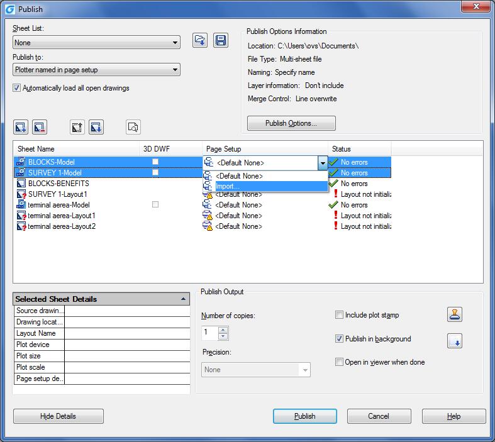
Task: Click the Move Sheet Down icon
Action: click(x=96, y=127)
